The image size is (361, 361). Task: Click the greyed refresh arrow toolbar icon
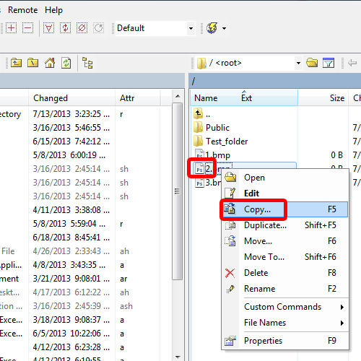click(98, 28)
